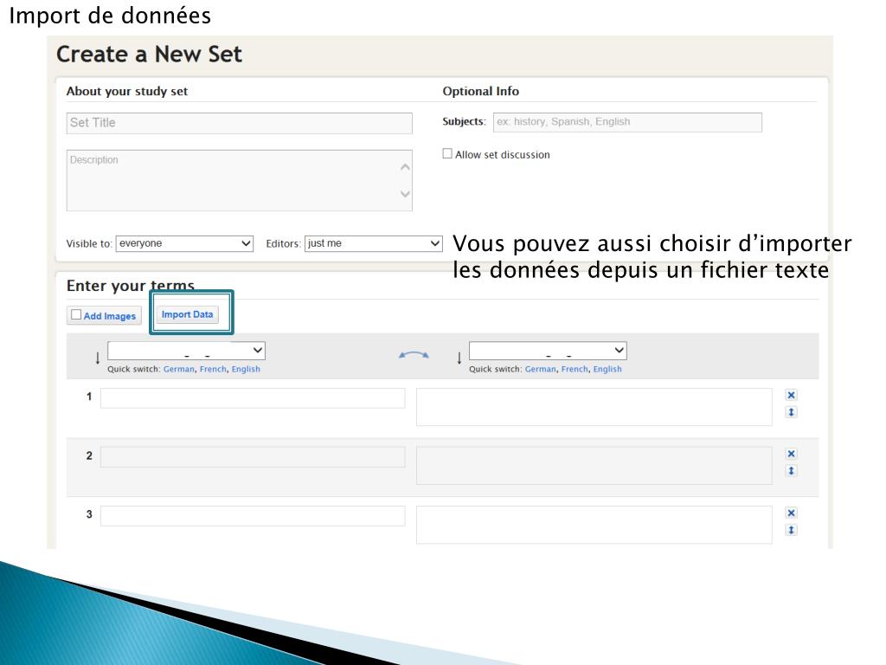The height and width of the screenshot is (665, 886).
Task: Delete term row 3 with its X icon
Action: [791, 513]
